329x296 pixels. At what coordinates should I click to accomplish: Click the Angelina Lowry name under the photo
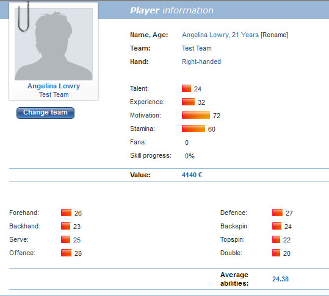click(54, 86)
